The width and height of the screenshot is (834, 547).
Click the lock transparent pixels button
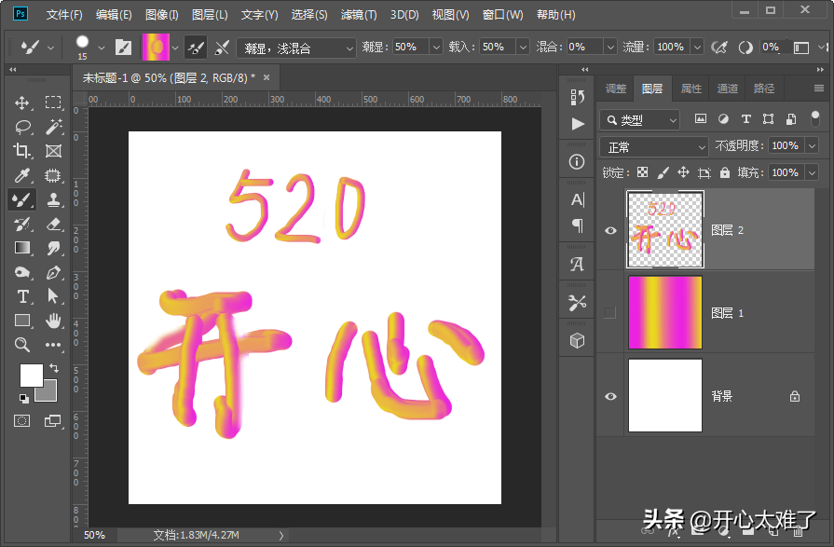tap(643, 171)
